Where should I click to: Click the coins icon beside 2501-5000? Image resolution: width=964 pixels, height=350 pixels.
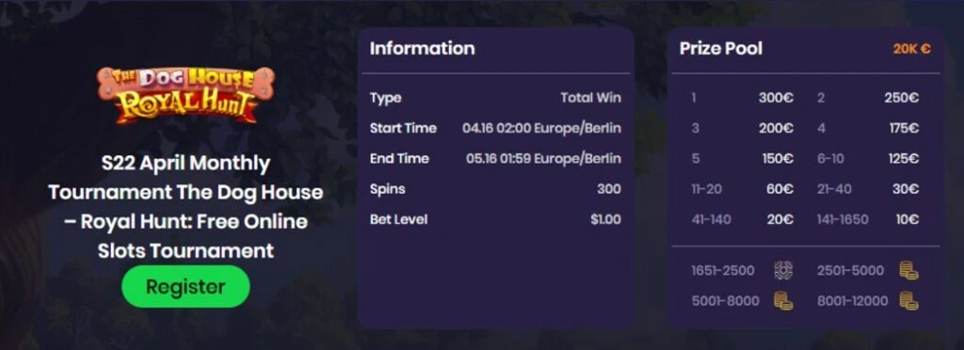tap(908, 270)
